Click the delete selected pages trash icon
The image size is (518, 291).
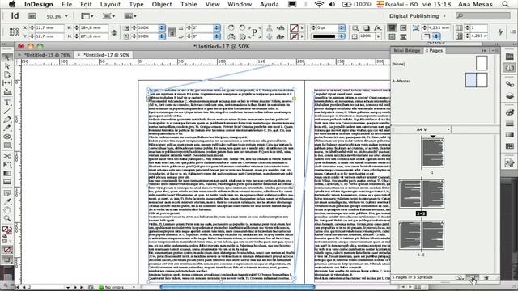(x=486, y=278)
